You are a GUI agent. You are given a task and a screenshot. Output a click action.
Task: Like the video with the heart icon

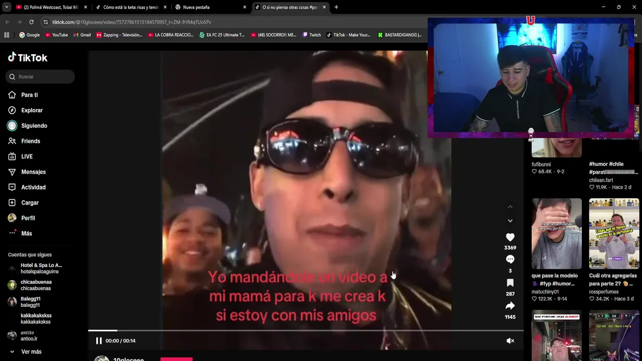[x=510, y=237]
